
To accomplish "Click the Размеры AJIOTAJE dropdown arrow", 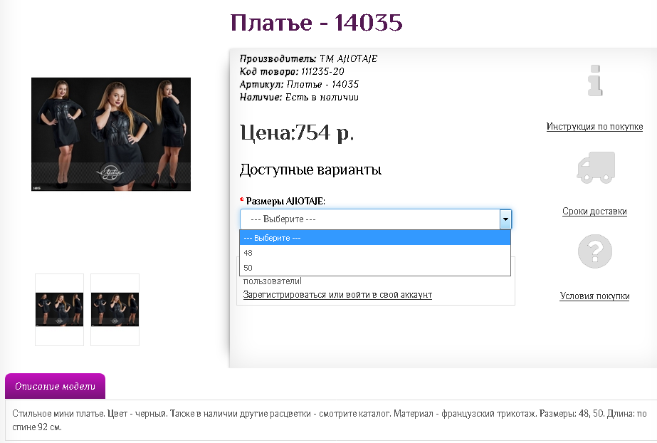I will coord(505,219).
